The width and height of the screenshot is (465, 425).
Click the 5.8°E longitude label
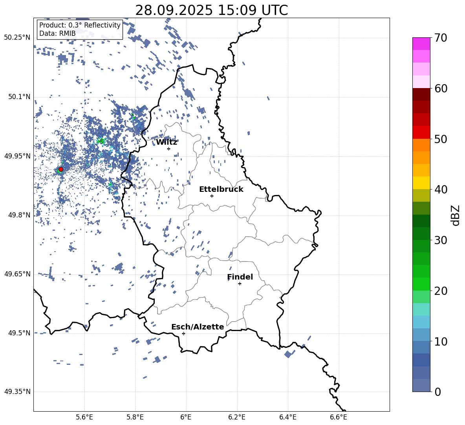click(x=135, y=418)
